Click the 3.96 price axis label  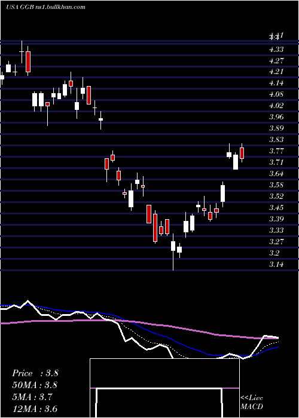(x=276, y=117)
